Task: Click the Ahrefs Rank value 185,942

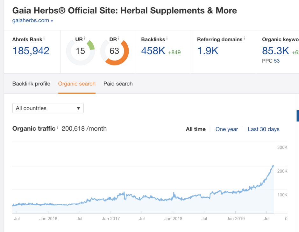Action: click(31, 51)
